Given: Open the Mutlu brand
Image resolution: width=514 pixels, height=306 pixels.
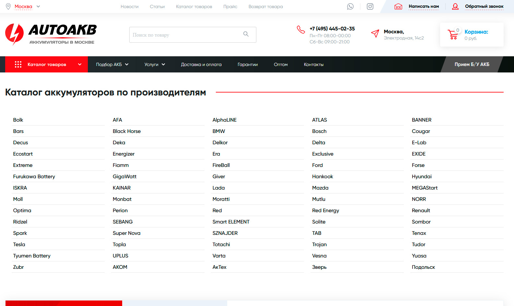Looking at the screenshot, I should point(319,199).
